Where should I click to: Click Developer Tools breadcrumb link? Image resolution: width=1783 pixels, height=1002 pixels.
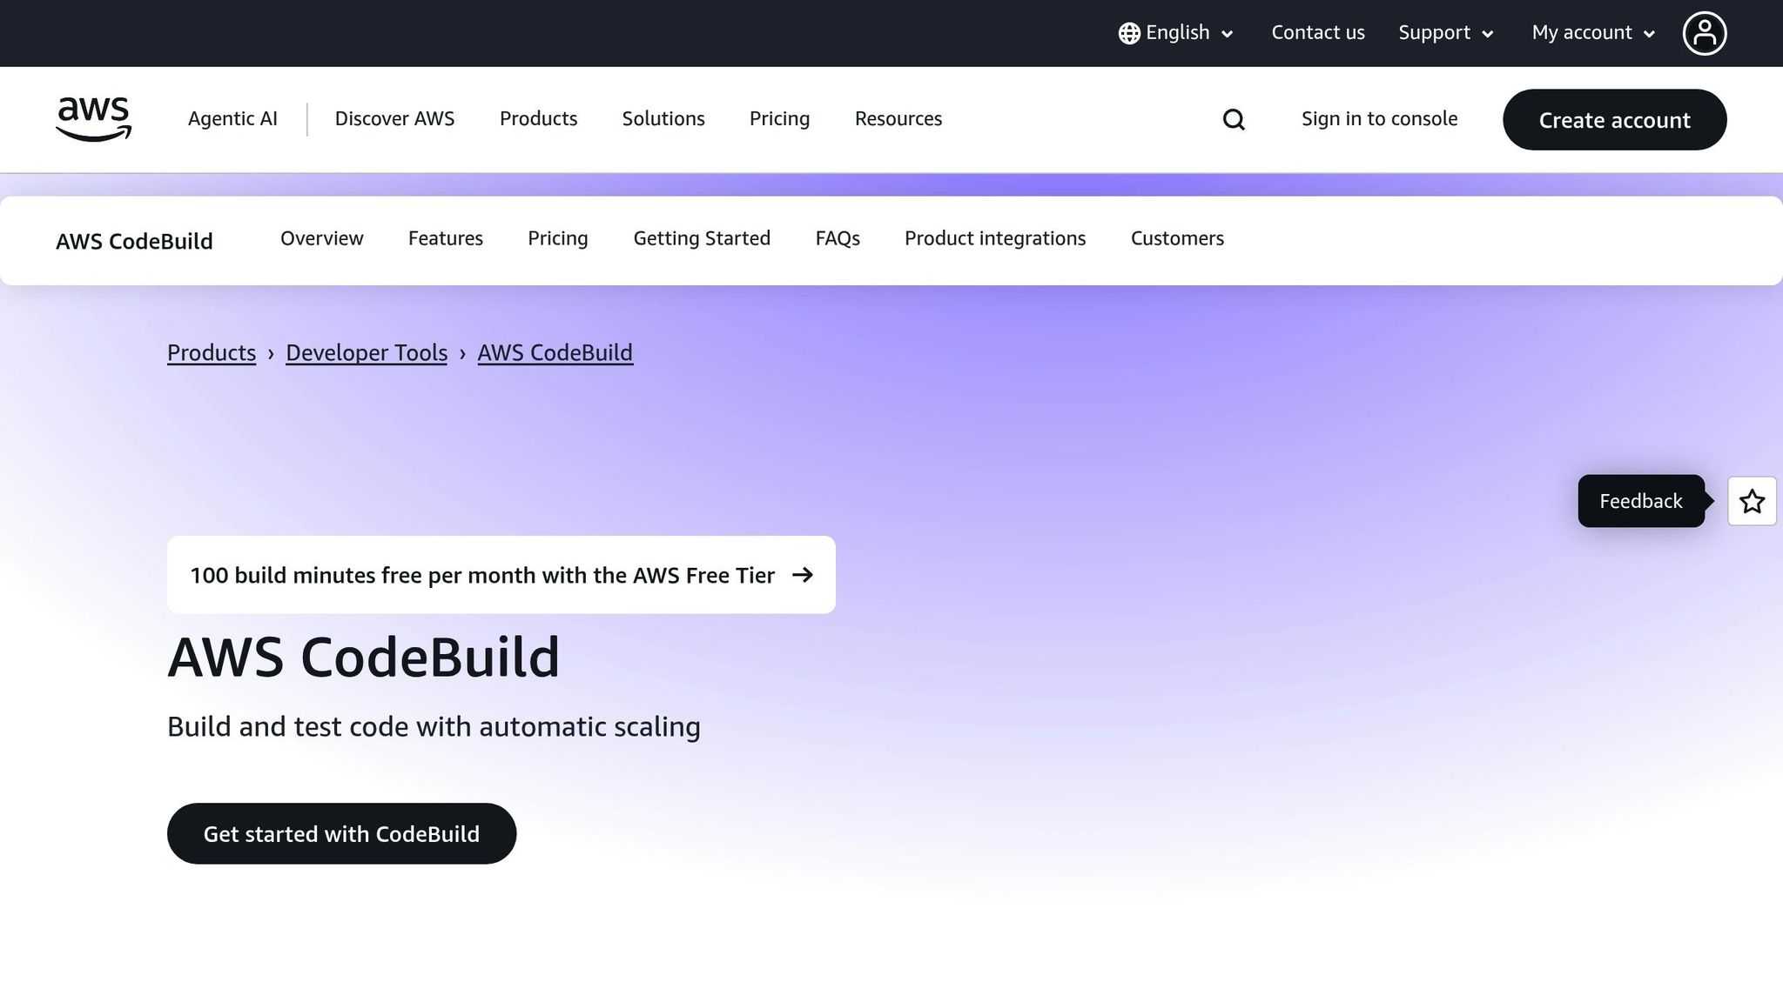[x=367, y=352]
